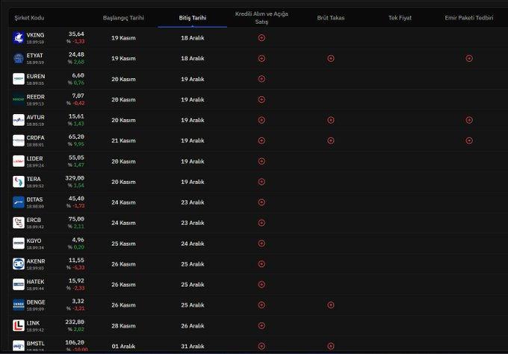Click KGYO's Kredili Alım ve Açığa Satış marker
The height and width of the screenshot is (354, 508).
coord(261,244)
